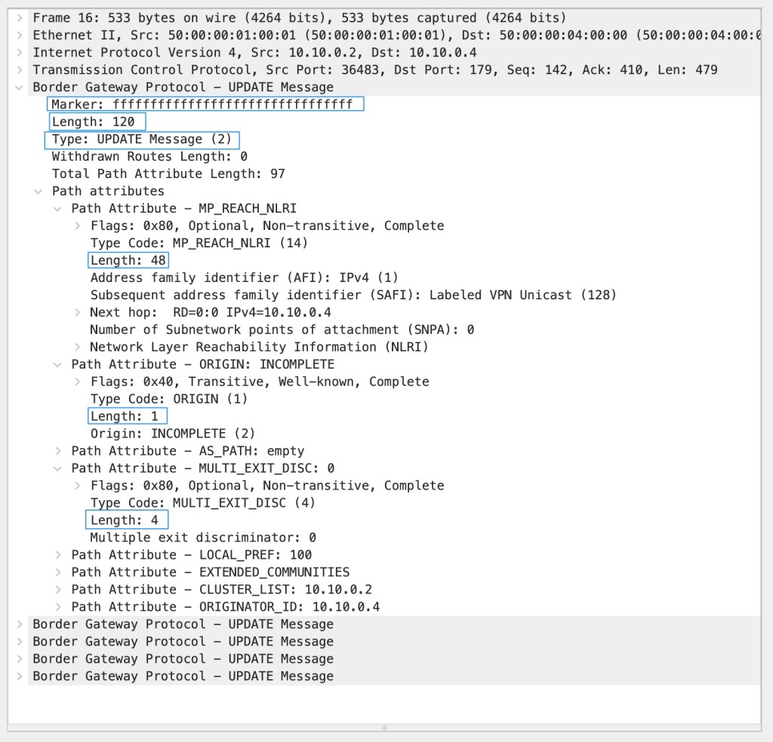Expand the Frame 16 row

tap(19, 17)
